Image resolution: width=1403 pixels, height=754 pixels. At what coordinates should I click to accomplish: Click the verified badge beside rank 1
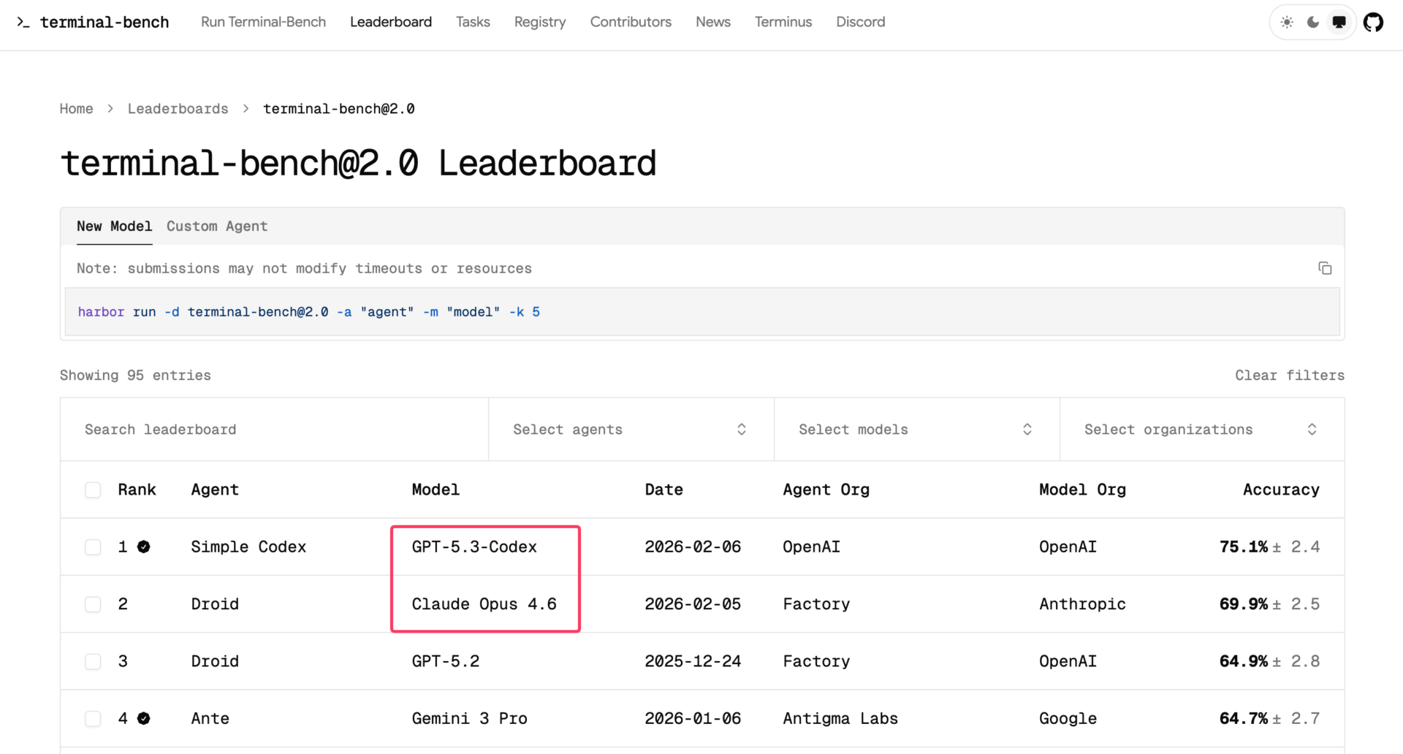click(x=143, y=546)
